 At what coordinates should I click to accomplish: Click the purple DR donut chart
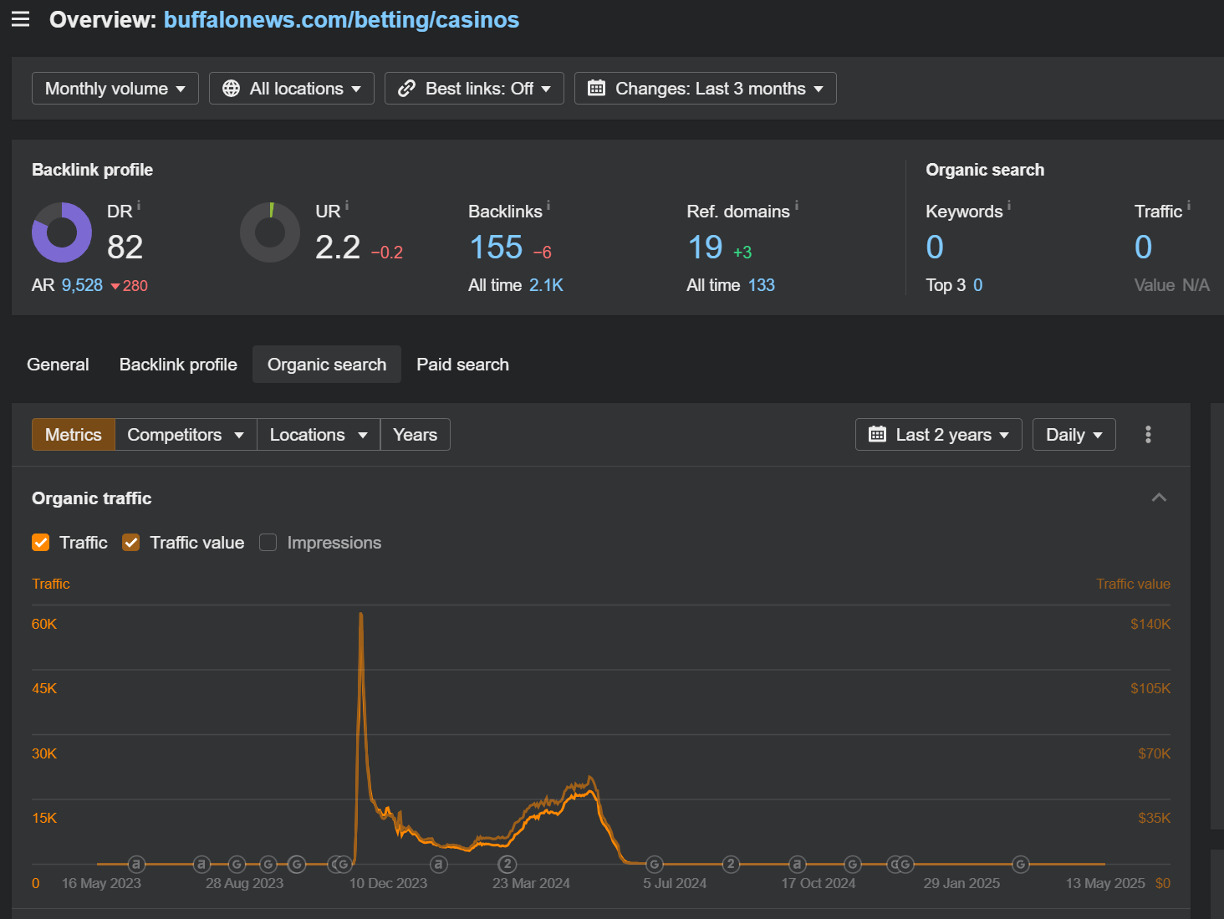point(62,232)
